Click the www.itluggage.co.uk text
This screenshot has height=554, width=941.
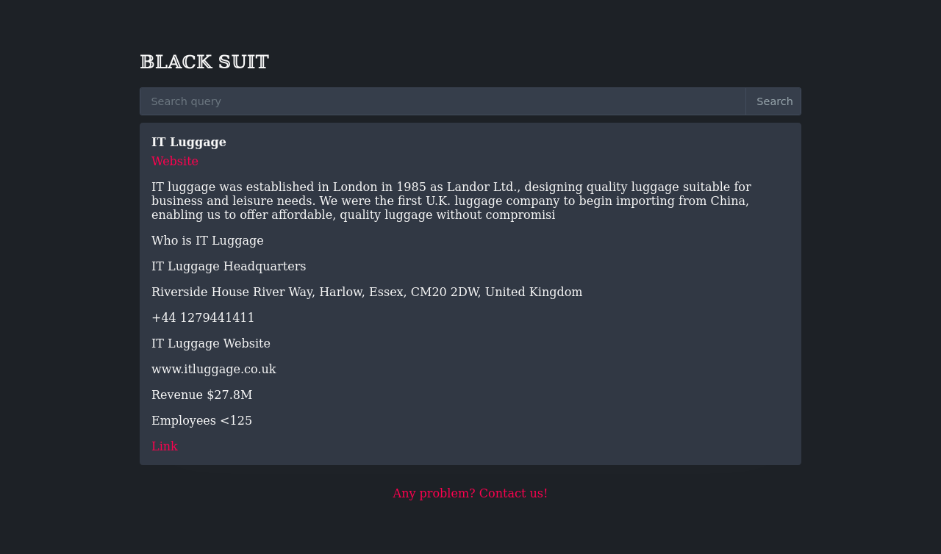tap(214, 369)
